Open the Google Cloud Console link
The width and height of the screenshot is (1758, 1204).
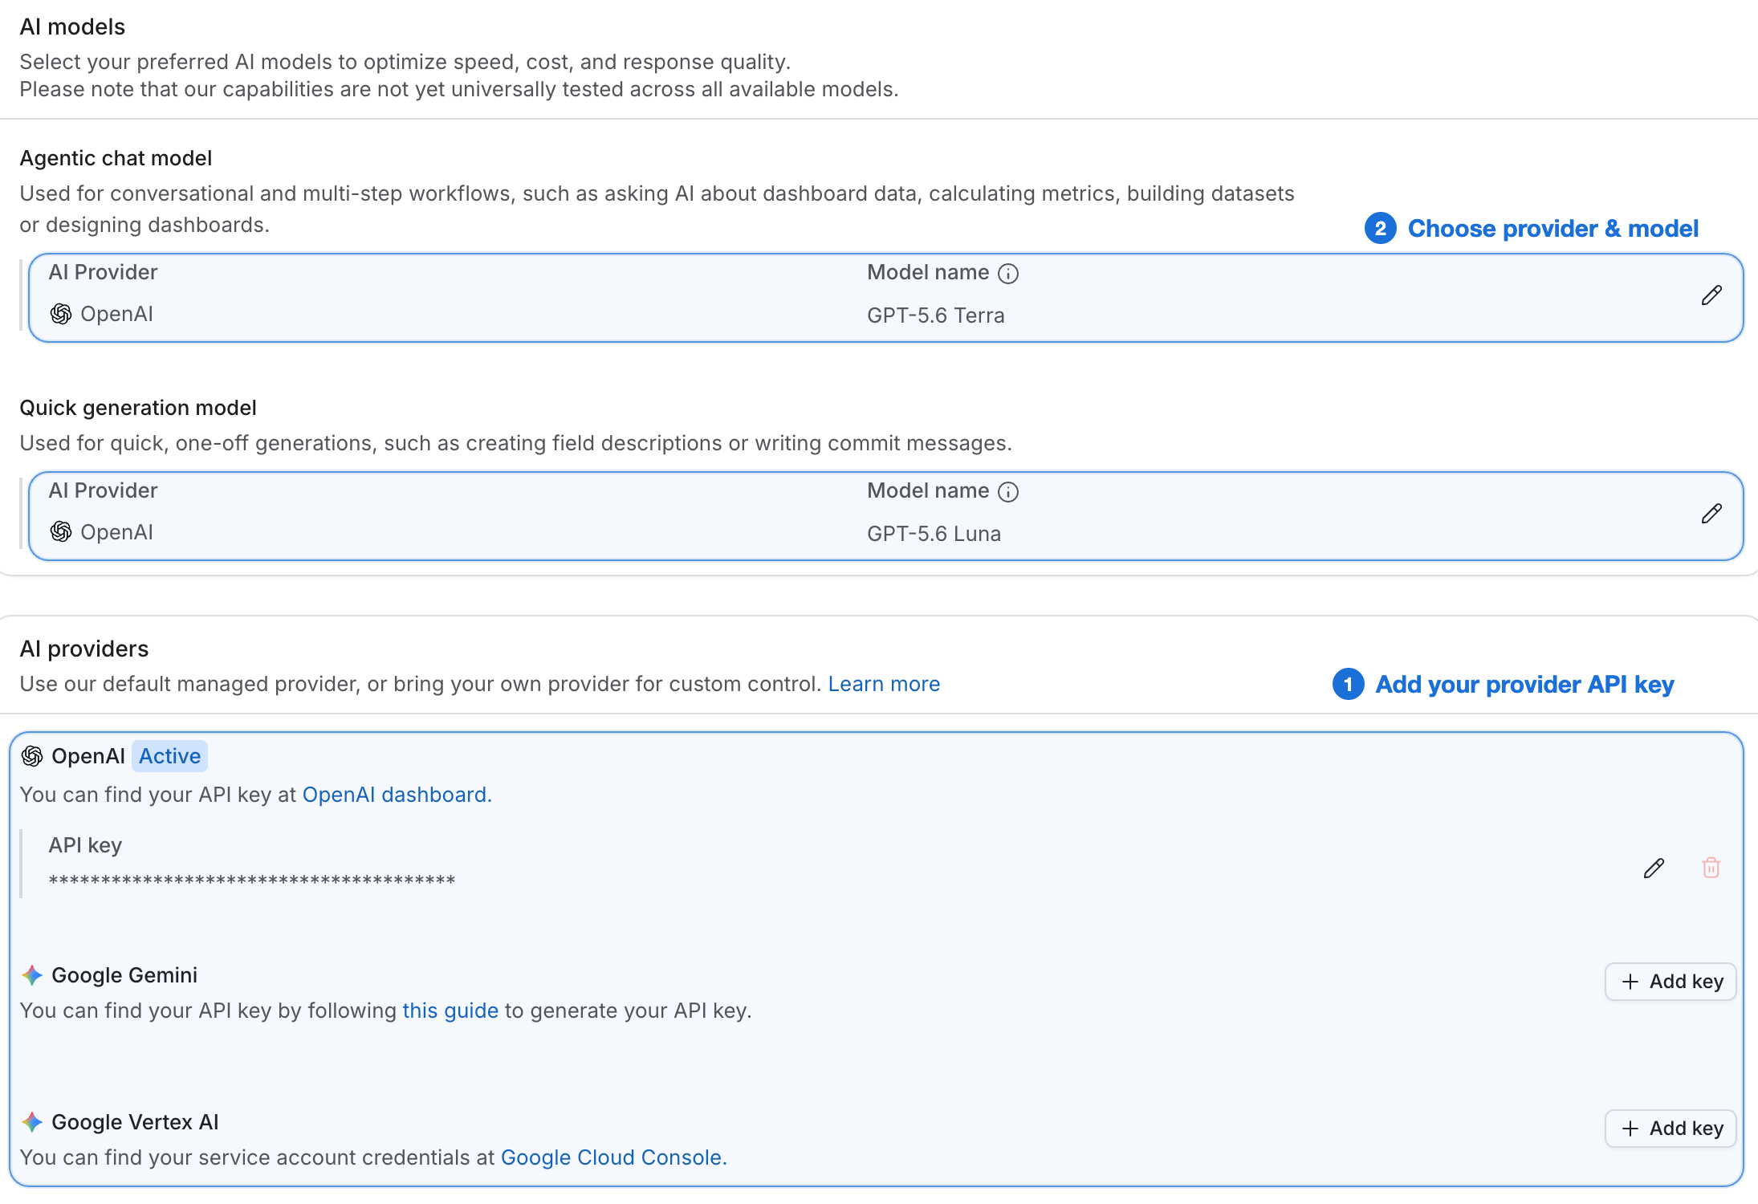[613, 1157]
